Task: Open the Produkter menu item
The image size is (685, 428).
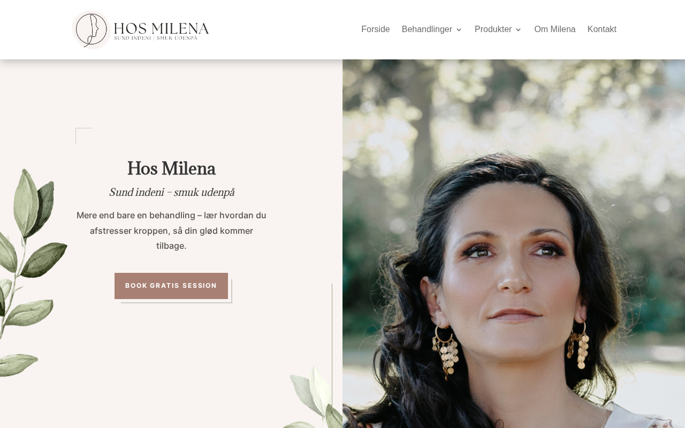Action: [493, 29]
